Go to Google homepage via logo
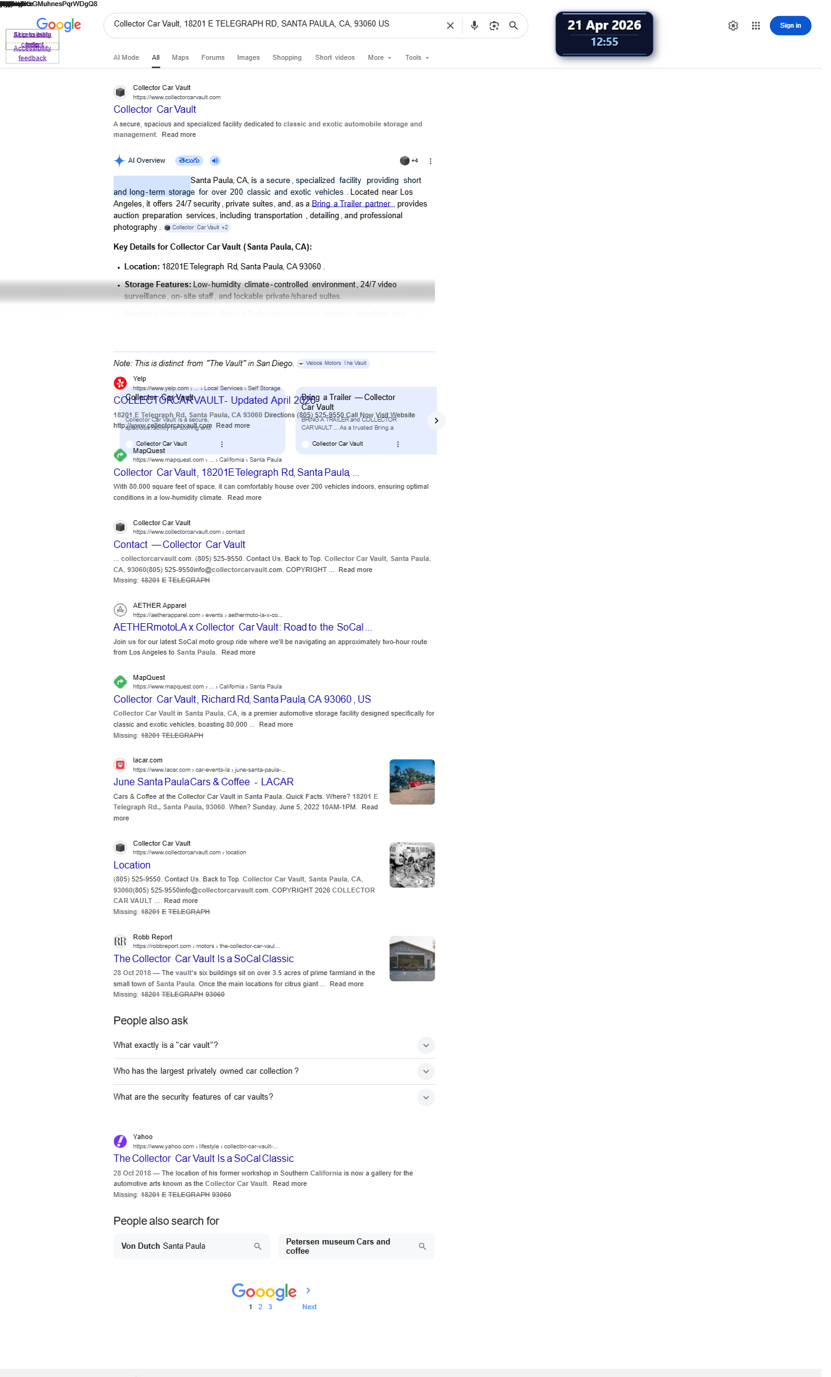 59,25
